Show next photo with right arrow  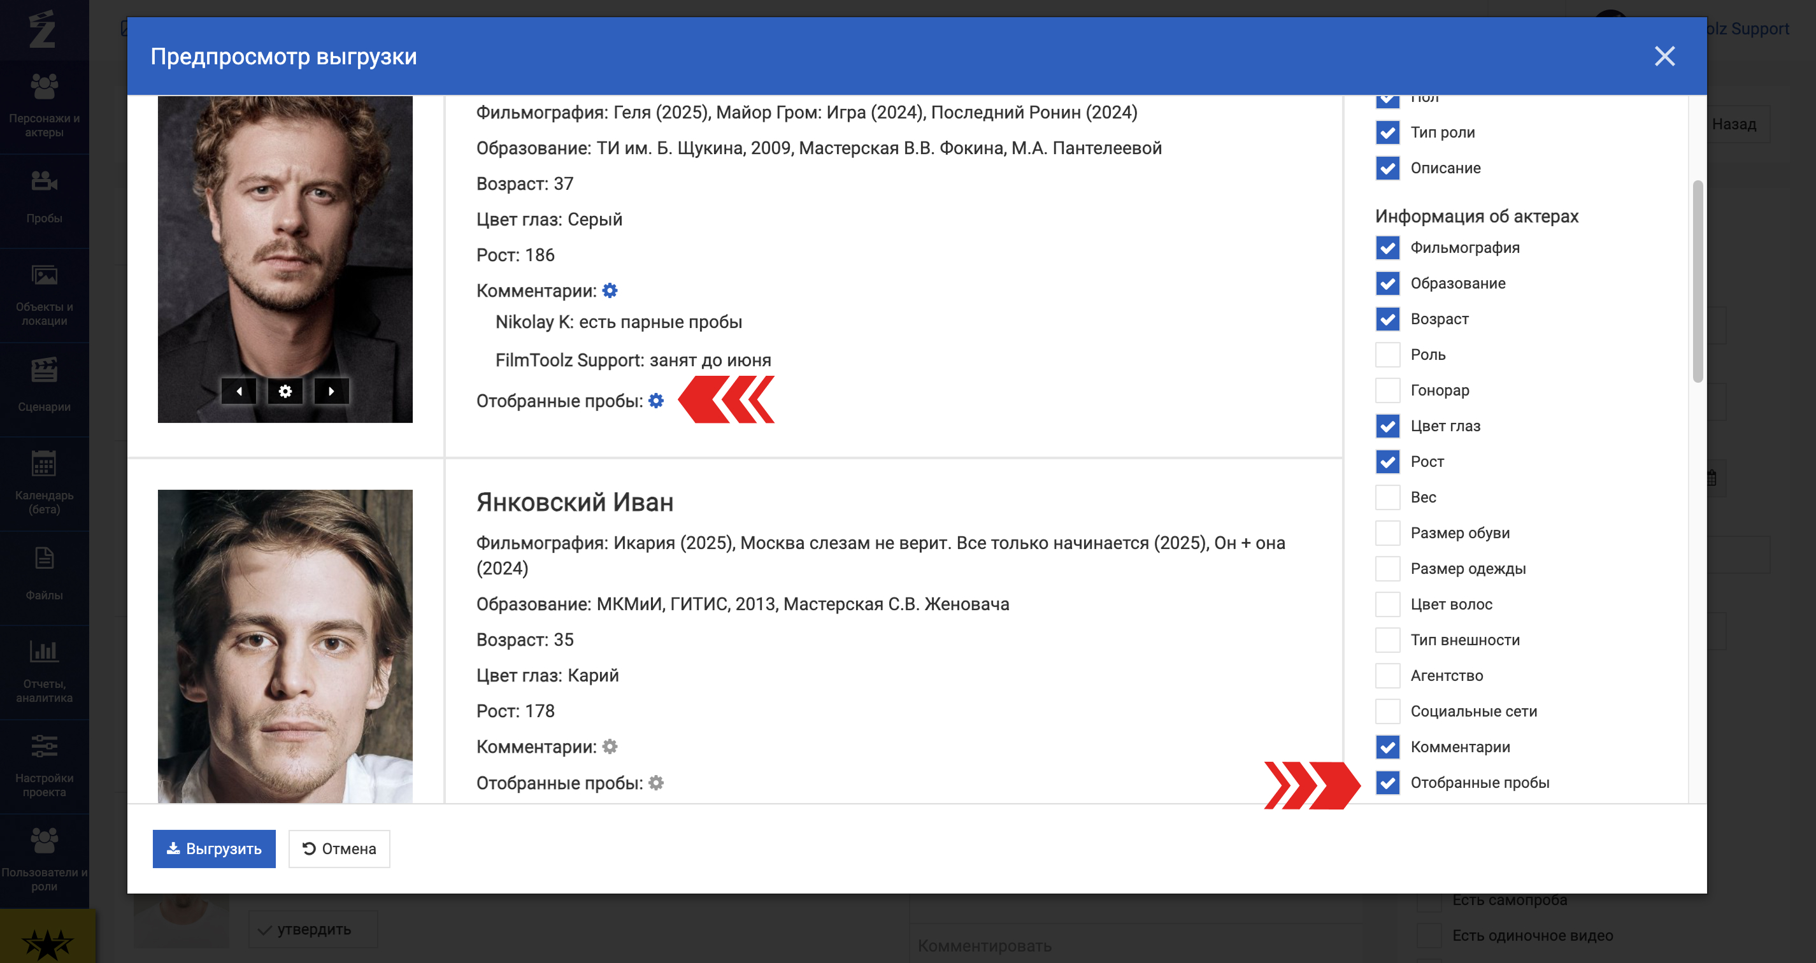(331, 390)
